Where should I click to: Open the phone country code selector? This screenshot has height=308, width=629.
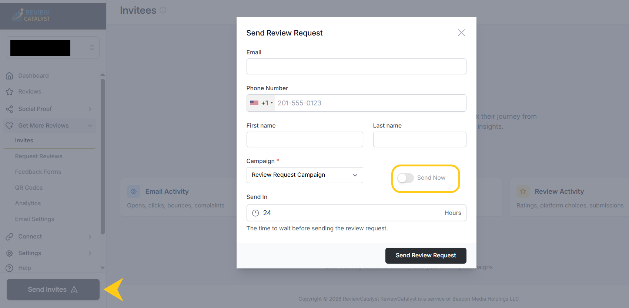[x=261, y=103]
